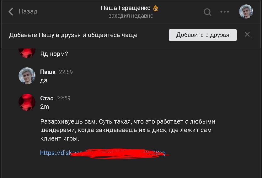Viewport: 262px width, 178px height.
Task: Open the Паша Геращенко chat title
Action: coord(126,8)
